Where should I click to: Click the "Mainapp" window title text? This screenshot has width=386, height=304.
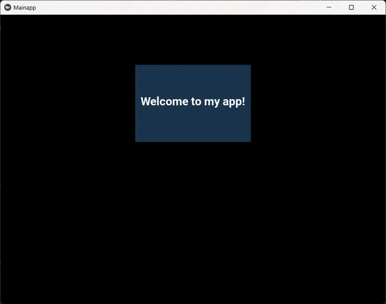[x=25, y=8]
